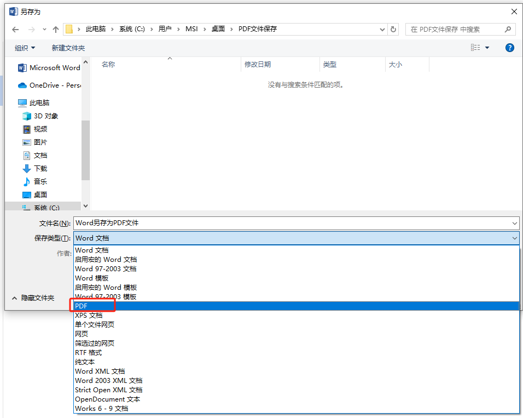Open Help via the question mark icon
523x418 pixels.
click(509, 48)
